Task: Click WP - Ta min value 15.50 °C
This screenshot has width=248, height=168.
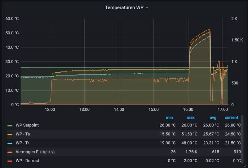Action: (167, 134)
